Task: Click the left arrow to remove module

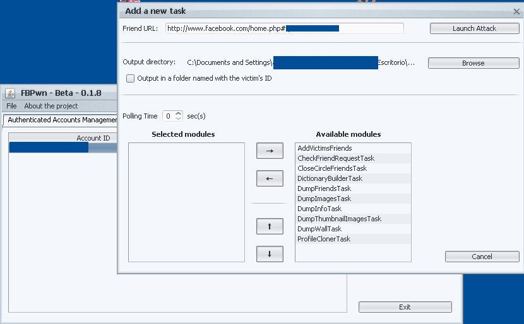Action: click(x=270, y=178)
